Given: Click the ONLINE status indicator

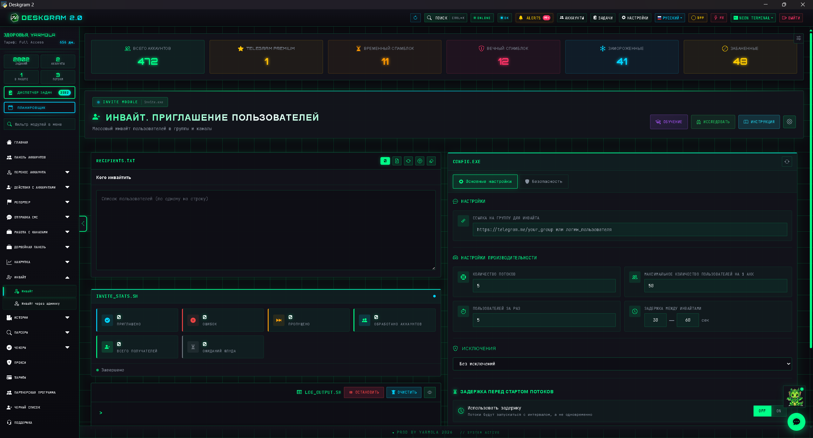Looking at the screenshot, I should 482,18.
